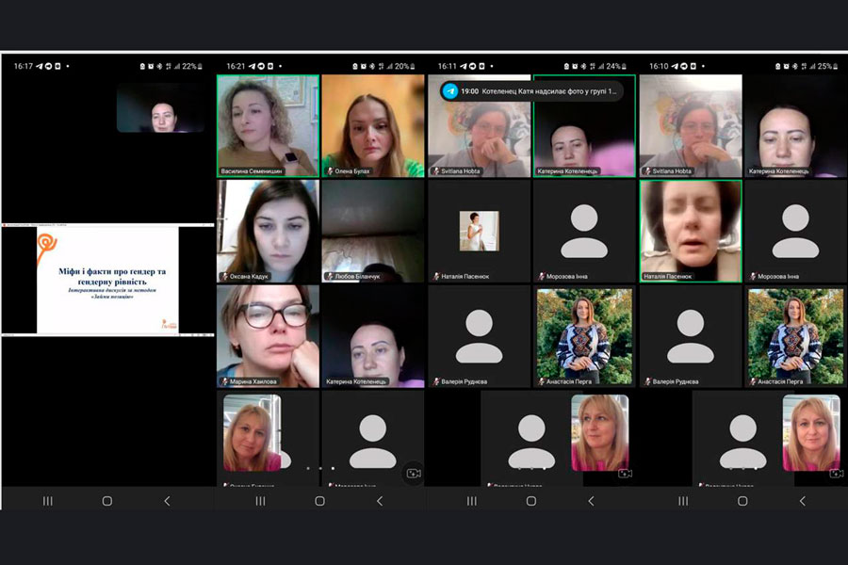Tap home button on 16:10 screen
The image size is (848, 565).
[742, 501]
